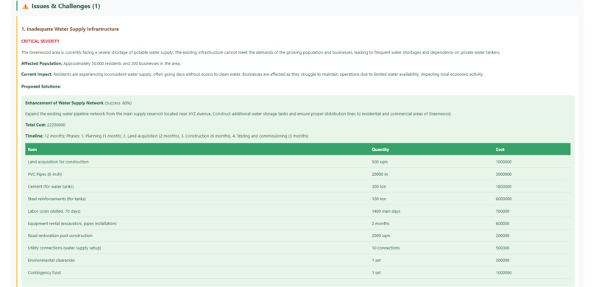Viewport: 593px width, 287px height.
Task: Click the text "Residents are experiencing inconsistent water supply"
Action: (268, 74)
